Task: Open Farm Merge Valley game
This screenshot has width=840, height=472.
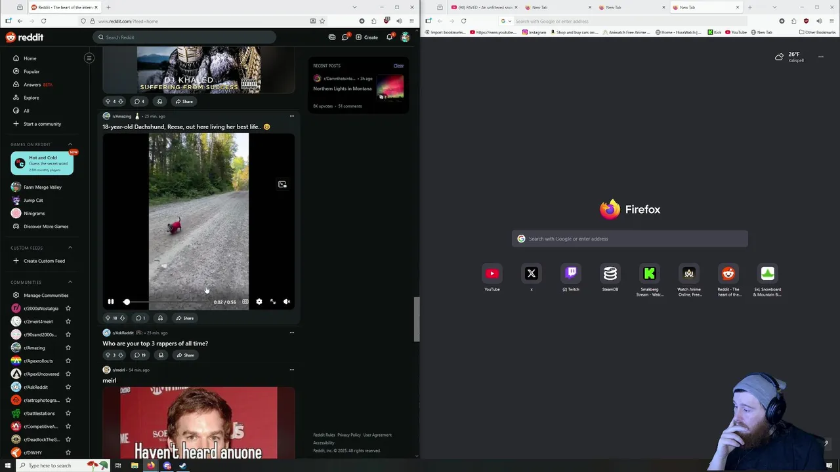Action: pos(42,187)
